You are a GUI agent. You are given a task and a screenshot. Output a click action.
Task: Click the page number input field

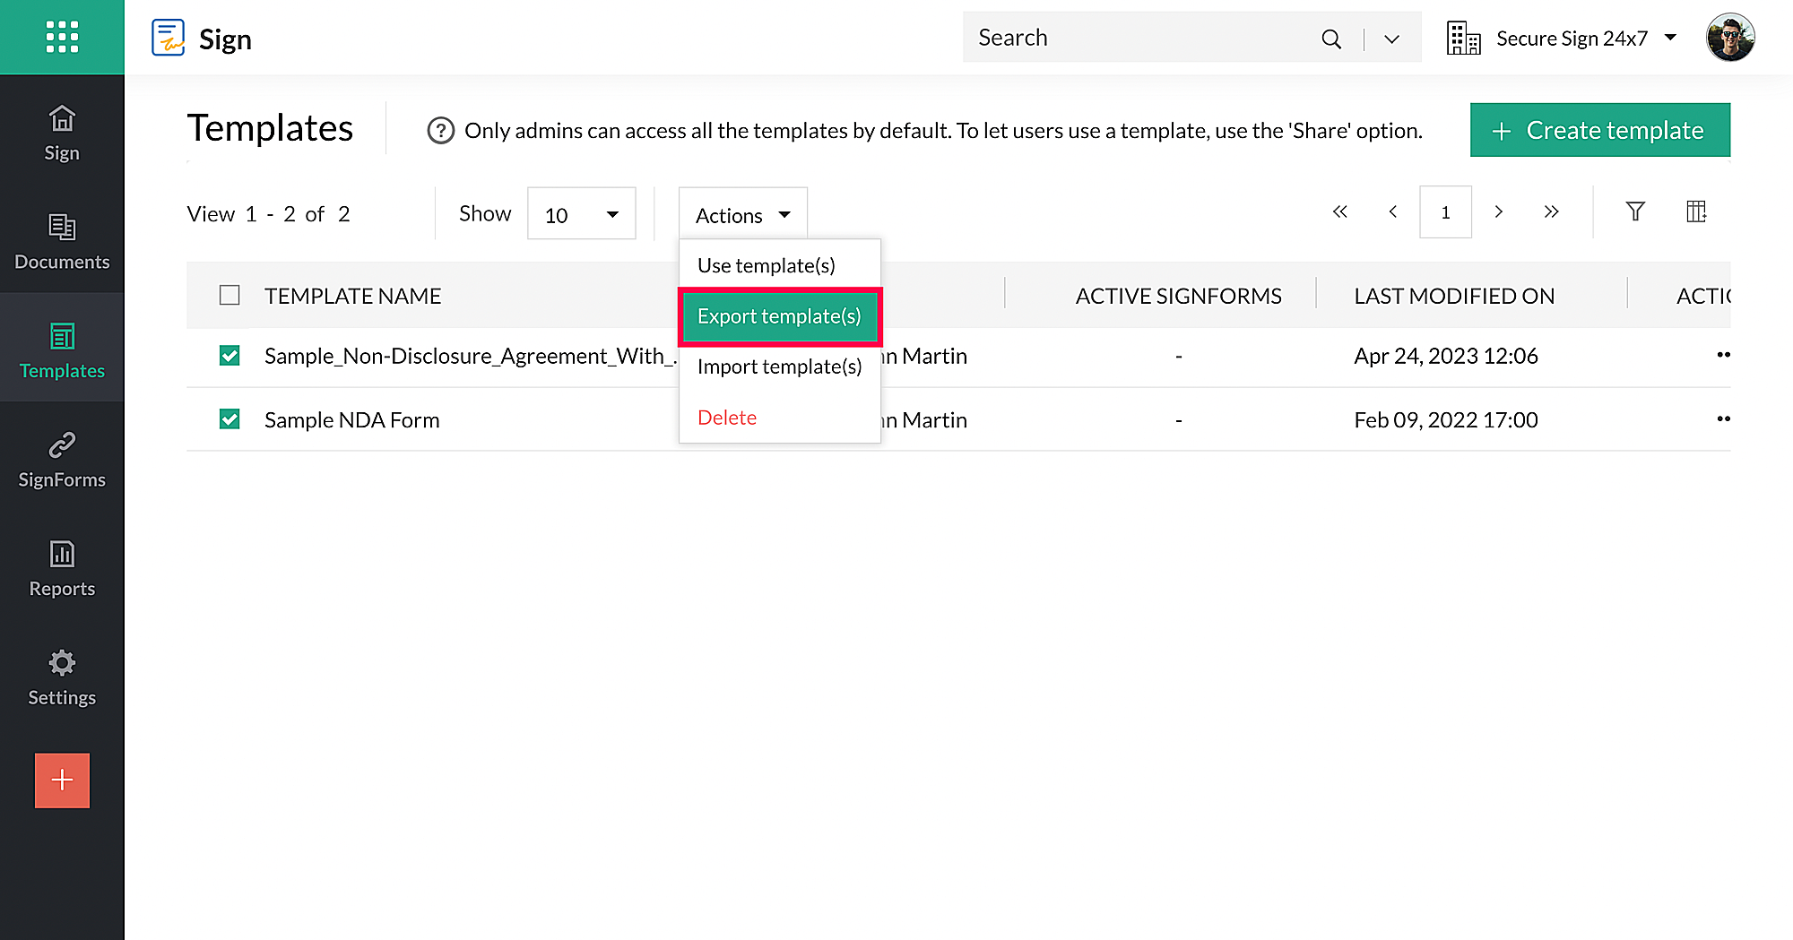click(x=1445, y=212)
